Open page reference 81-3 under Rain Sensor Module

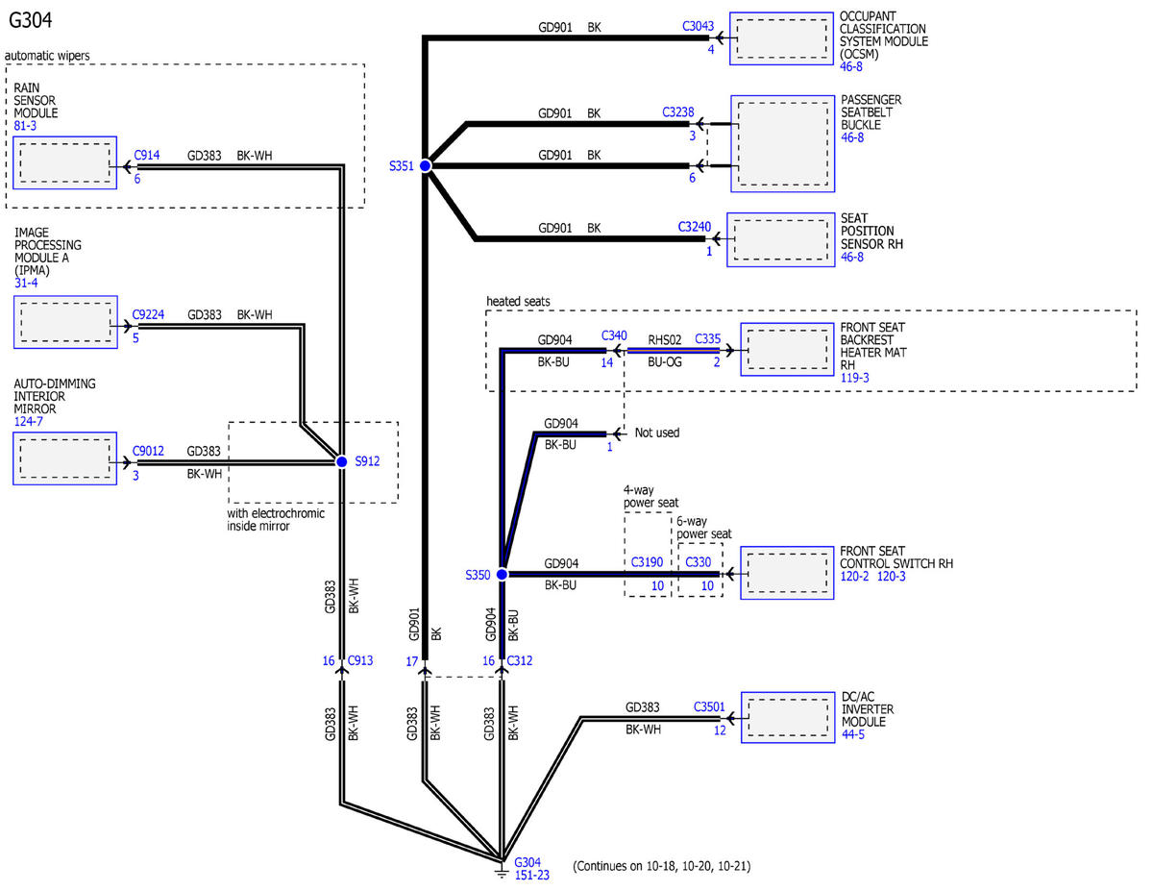[26, 126]
